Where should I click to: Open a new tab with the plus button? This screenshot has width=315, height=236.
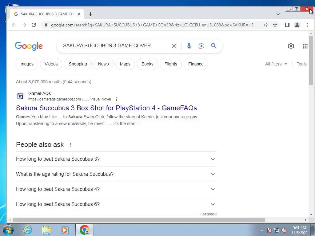[90, 14]
